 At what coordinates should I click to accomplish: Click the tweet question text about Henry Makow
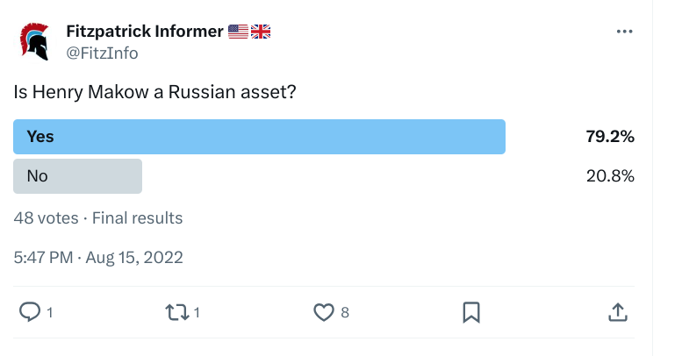coord(154,92)
